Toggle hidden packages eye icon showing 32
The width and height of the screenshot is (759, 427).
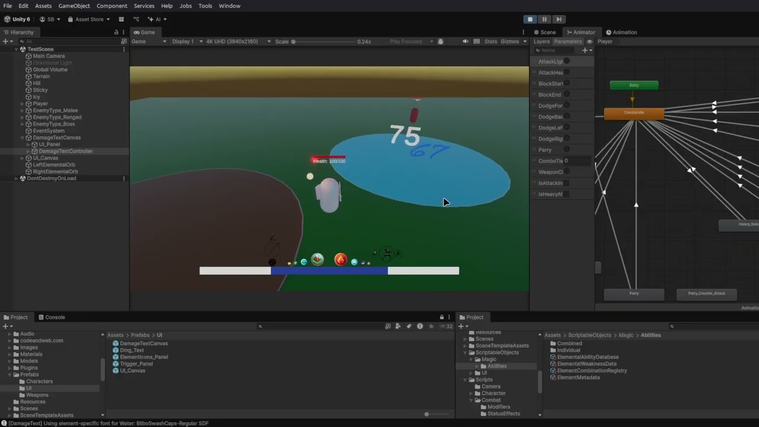445,326
